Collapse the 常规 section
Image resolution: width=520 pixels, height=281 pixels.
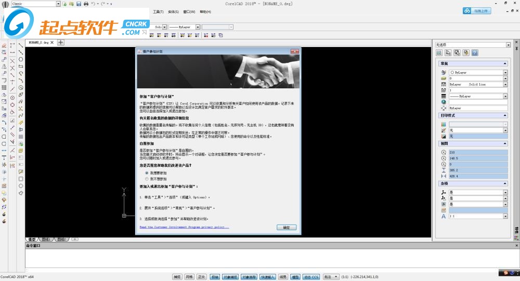tap(505, 63)
